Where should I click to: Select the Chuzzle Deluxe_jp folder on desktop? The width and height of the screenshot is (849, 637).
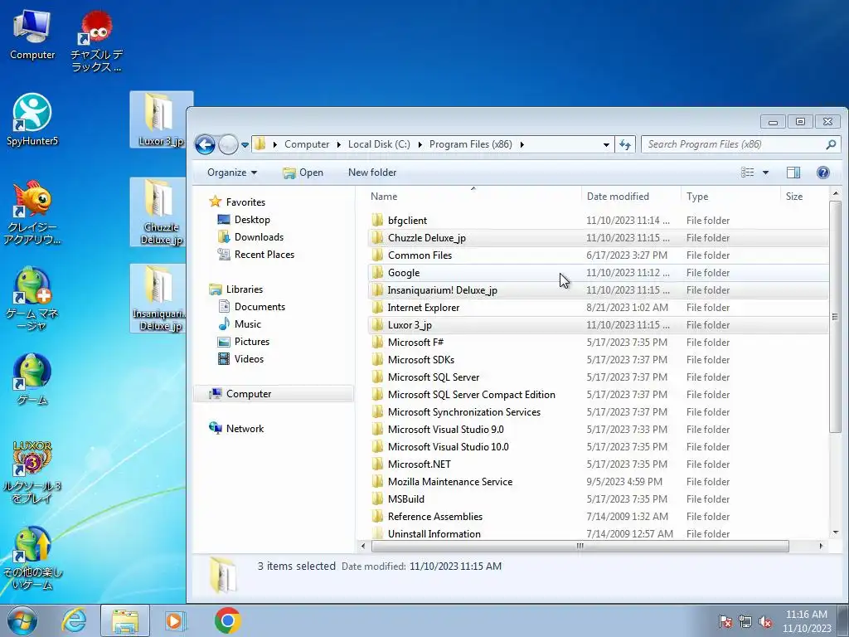point(160,212)
